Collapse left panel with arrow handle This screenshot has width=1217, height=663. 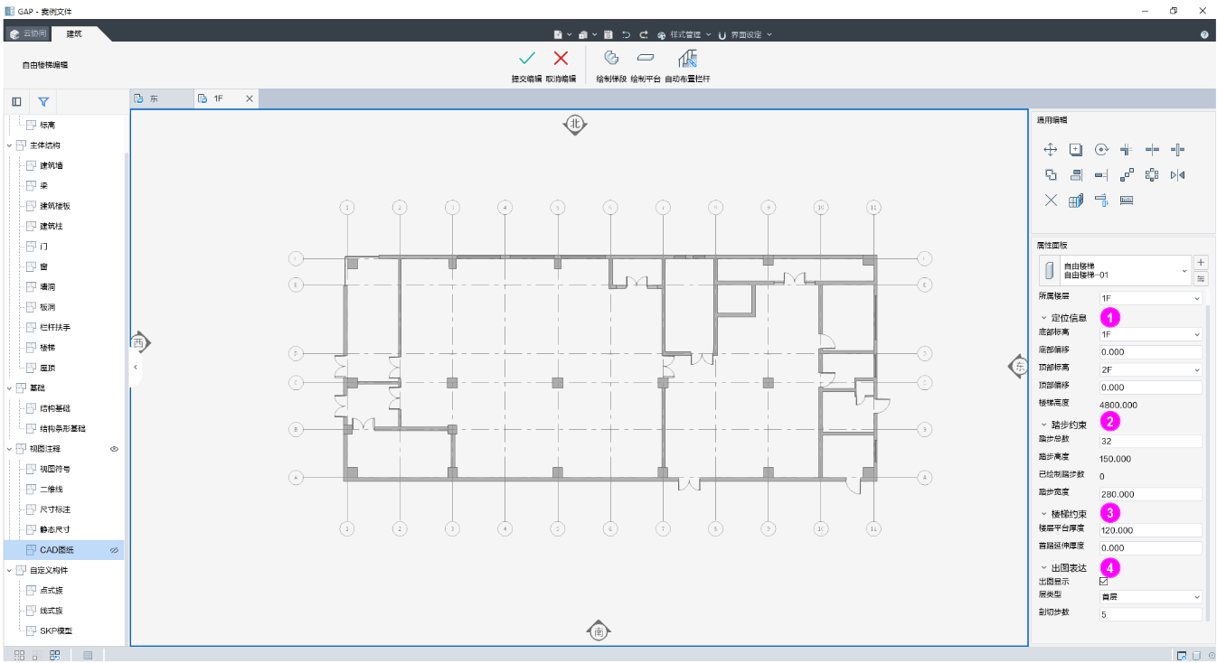click(135, 368)
